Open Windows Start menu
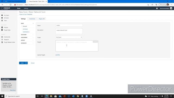Screen dimensions: 174x98 (2, 96)
